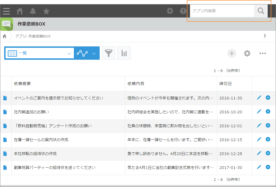Edit the 2016-12-15 record with pencil
Image resolution: width=276 pixels, height=187 pixels.
[x=259, y=139]
